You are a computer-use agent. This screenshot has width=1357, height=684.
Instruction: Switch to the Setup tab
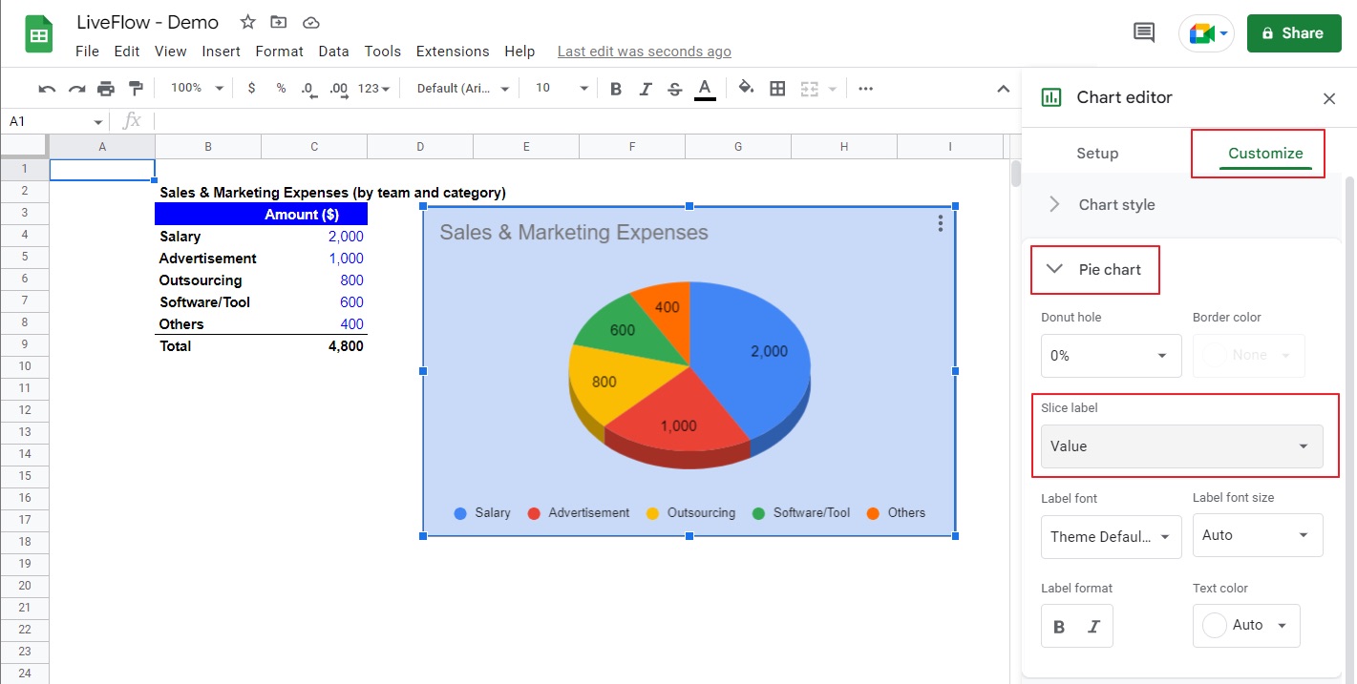click(1097, 154)
